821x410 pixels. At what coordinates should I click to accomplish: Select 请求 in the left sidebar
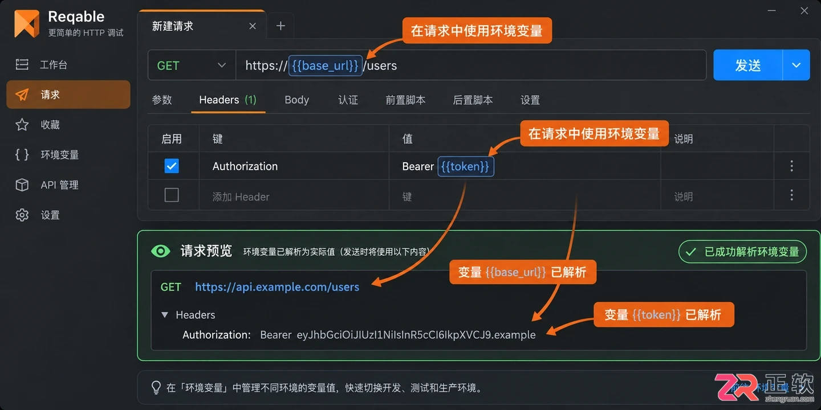(x=68, y=95)
